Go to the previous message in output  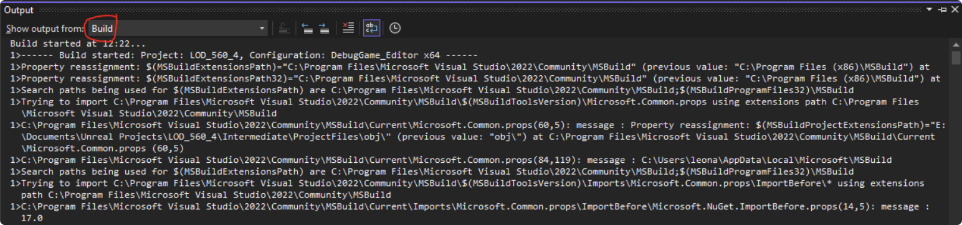tap(307, 28)
